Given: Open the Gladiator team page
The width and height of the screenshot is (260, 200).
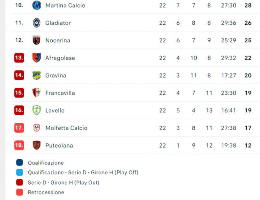Looking at the screenshot, I should pyautogui.click(x=58, y=23).
